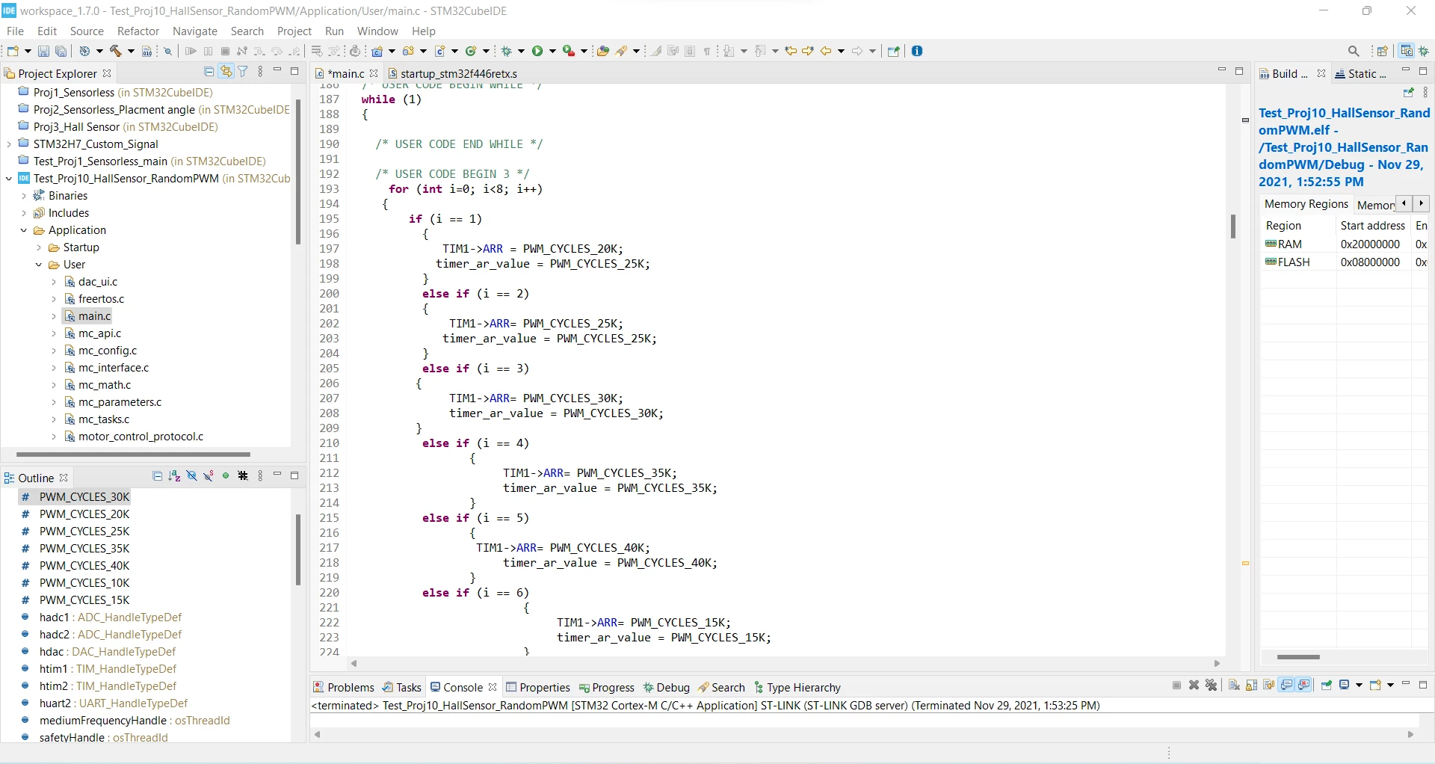This screenshot has width=1435, height=764.
Task: Expand the Startup folder
Action: (39, 247)
